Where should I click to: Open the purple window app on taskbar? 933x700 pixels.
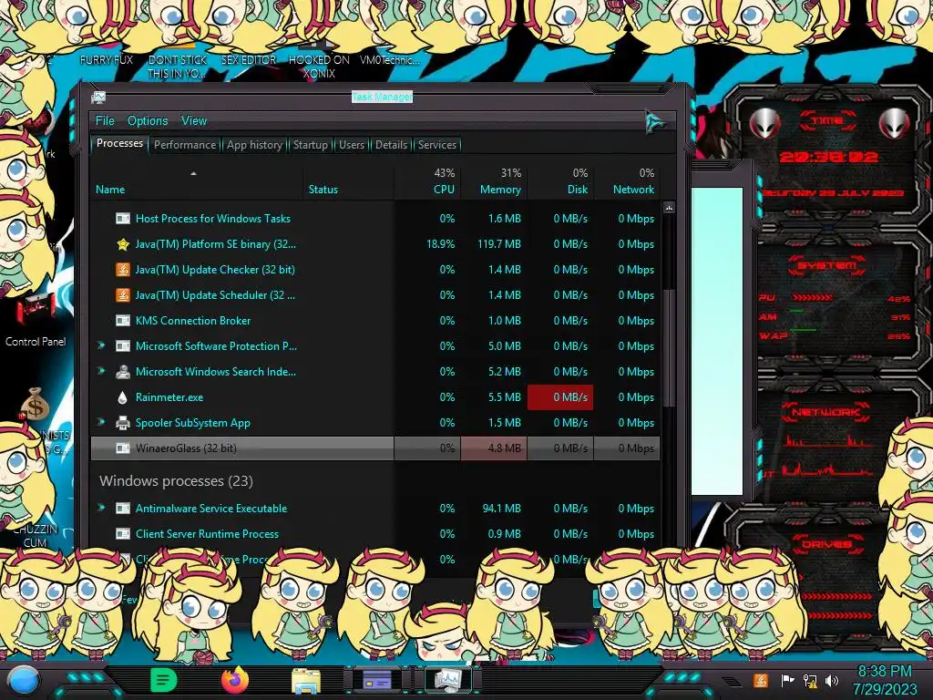click(377, 680)
